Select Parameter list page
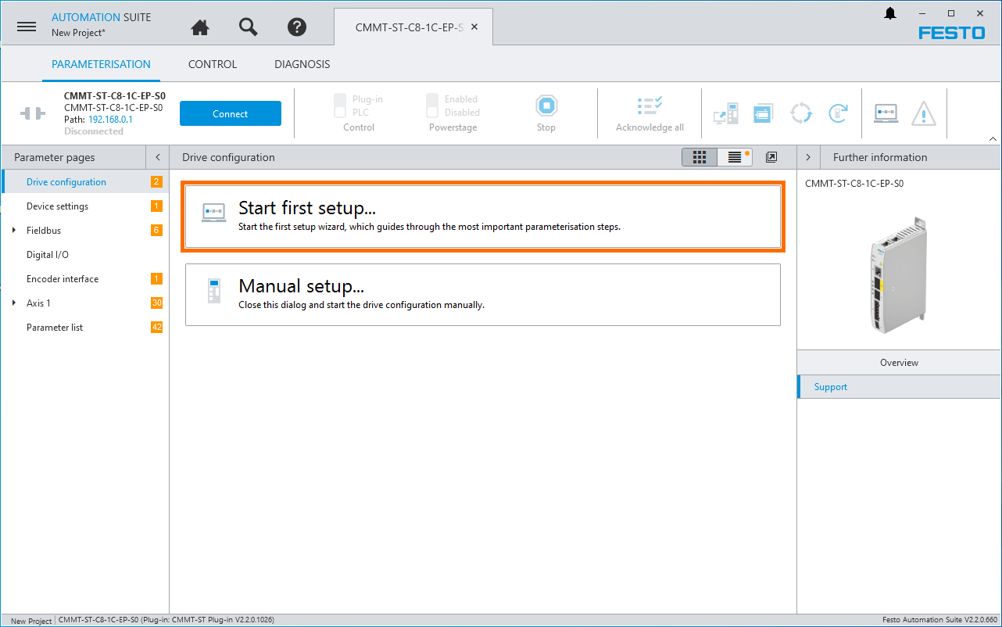This screenshot has width=1002, height=627. (84, 328)
